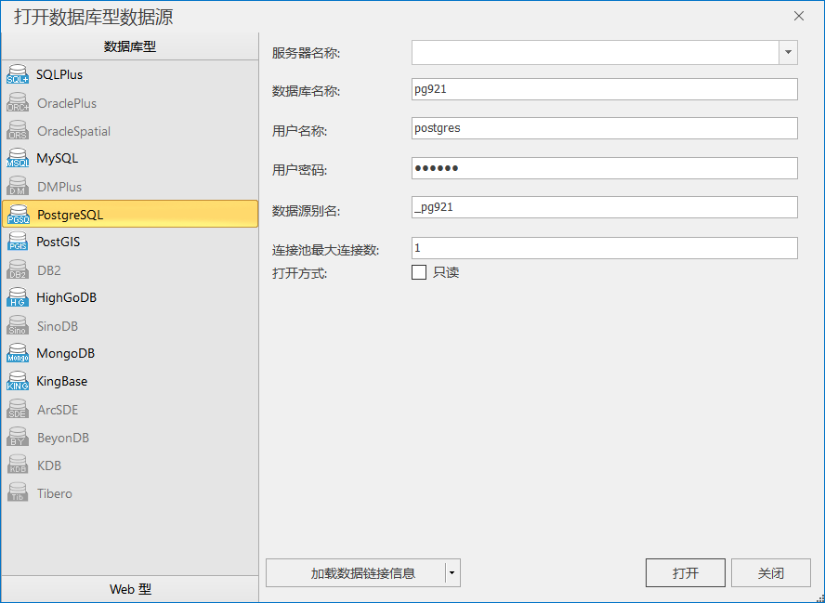Select the 数据库型 tab header
Image resolution: width=825 pixels, height=603 pixels.
[130, 46]
